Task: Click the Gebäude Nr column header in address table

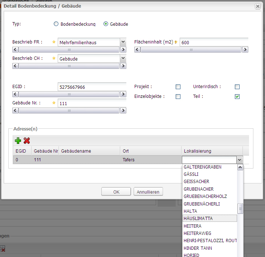Action: point(45,151)
